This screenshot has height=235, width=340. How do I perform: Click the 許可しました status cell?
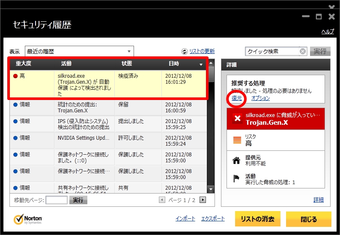click(131, 138)
